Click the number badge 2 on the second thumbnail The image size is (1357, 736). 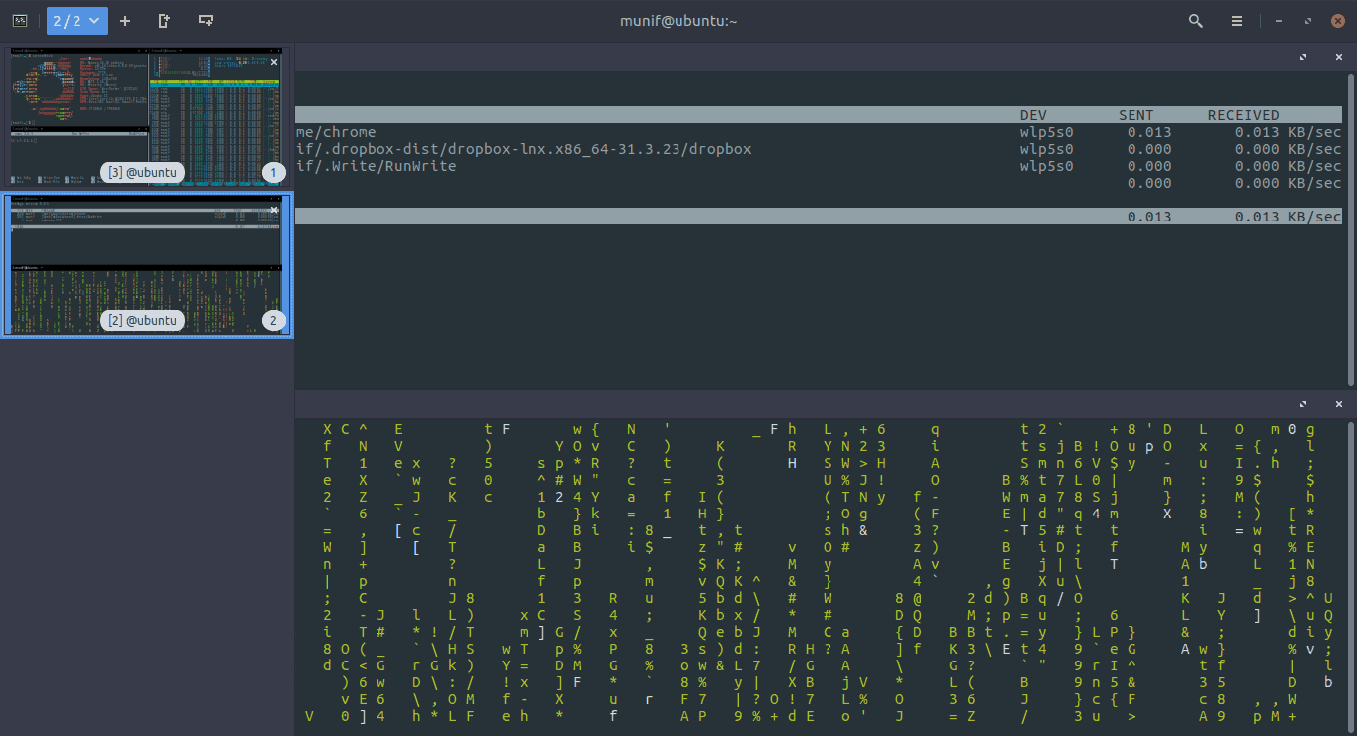tap(274, 320)
